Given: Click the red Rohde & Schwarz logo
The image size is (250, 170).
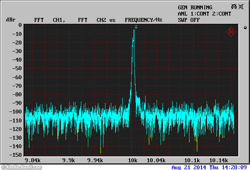Looking at the screenshot, I should point(231,32).
